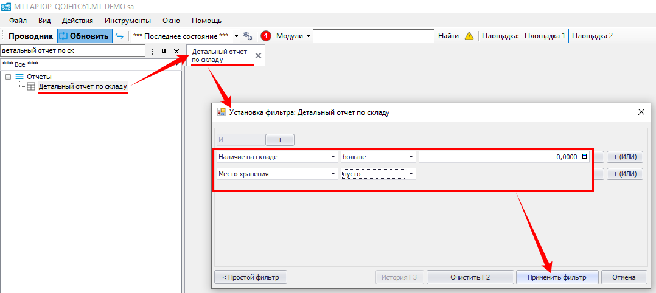
Task: Click the Обновить refresh button
Action: (x=84, y=36)
